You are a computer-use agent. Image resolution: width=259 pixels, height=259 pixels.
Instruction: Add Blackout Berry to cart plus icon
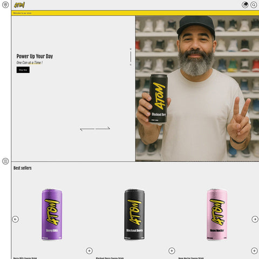click(172, 251)
